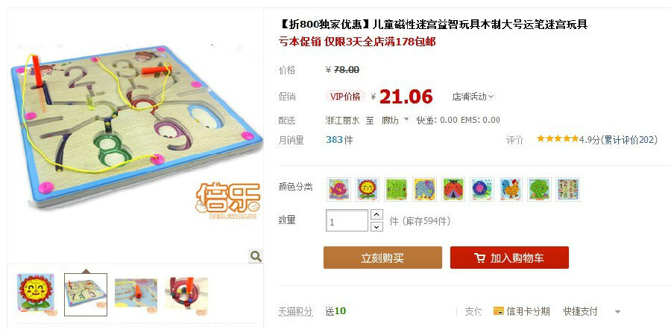671x329 pixels.
Task: Click the 立刻购买 button
Action: pyautogui.click(x=382, y=258)
